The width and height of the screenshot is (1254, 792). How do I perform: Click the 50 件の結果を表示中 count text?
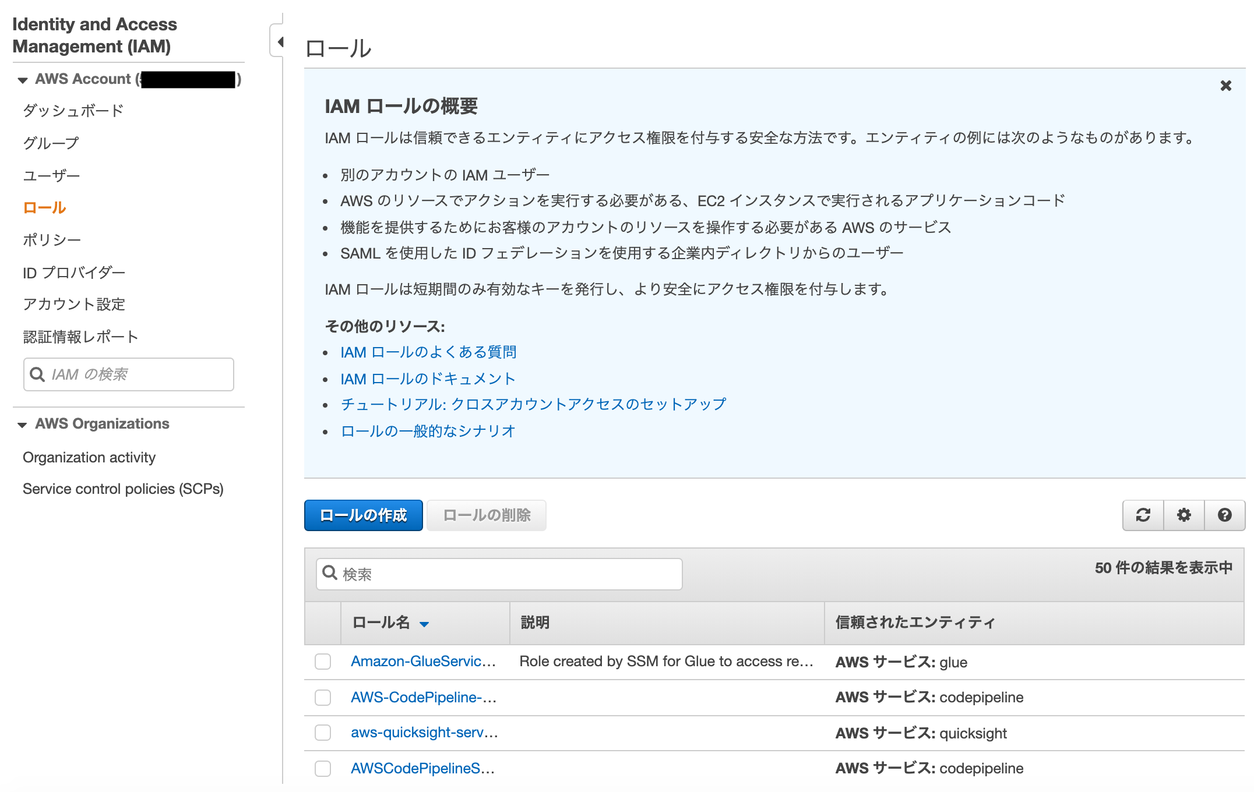1164,568
